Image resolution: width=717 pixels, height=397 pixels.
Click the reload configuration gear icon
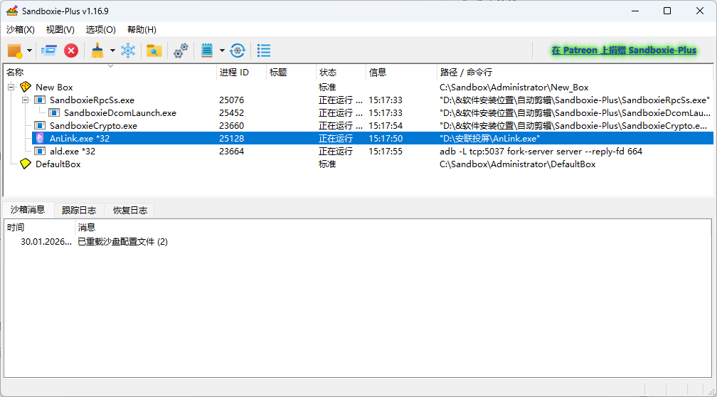pos(238,51)
